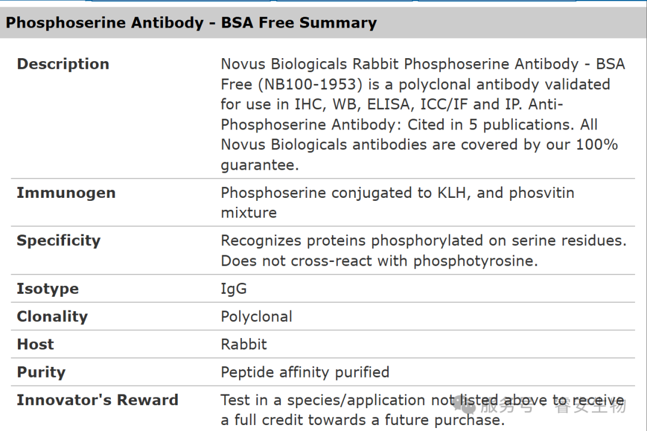647x431 pixels.
Task: Click the 服务号 watermark text
Action: click(x=506, y=406)
